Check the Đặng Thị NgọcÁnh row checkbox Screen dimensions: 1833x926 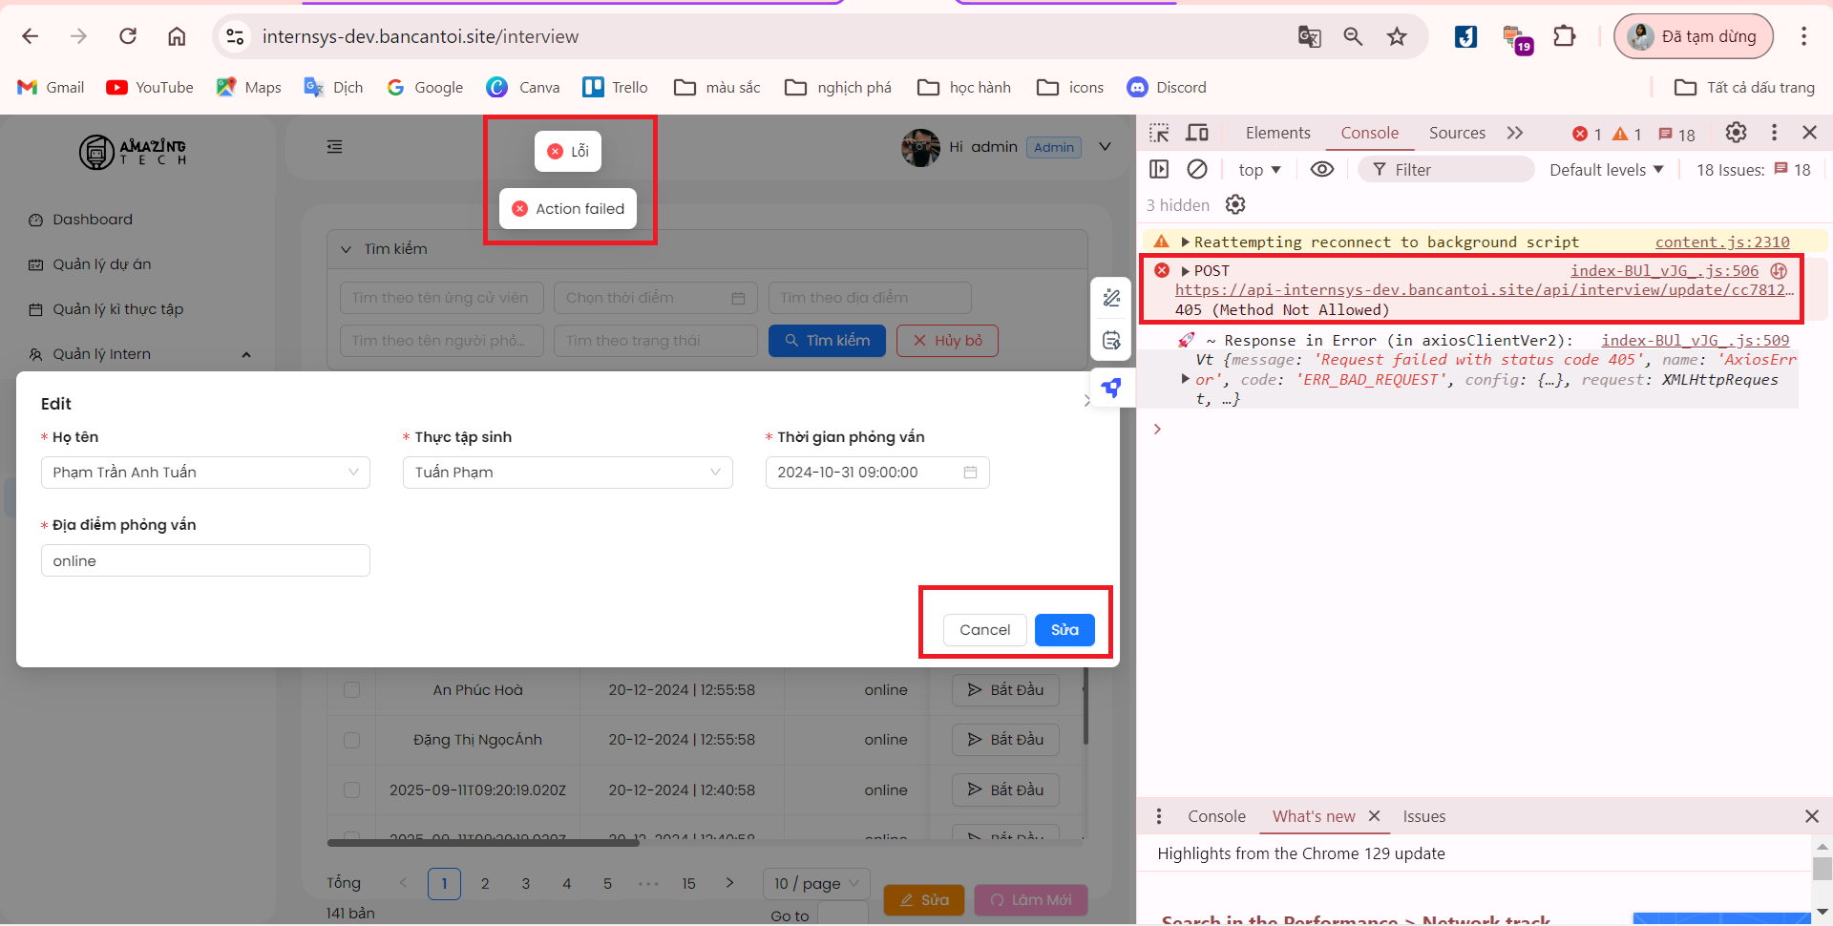tap(351, 740)
